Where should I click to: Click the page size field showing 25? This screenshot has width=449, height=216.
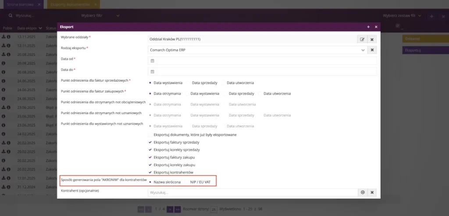point(214,209)
